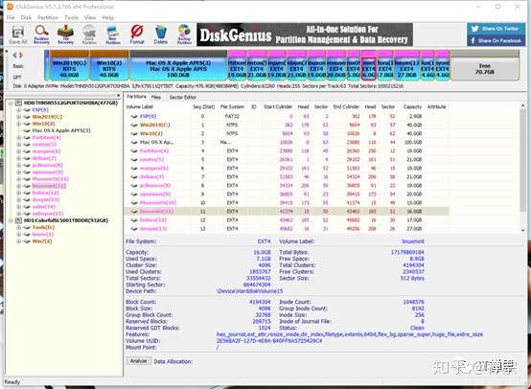Collapse the HD0 TOSHIBA disk node
The width and height of the screenshot is (531, 389).
point(11,103)
